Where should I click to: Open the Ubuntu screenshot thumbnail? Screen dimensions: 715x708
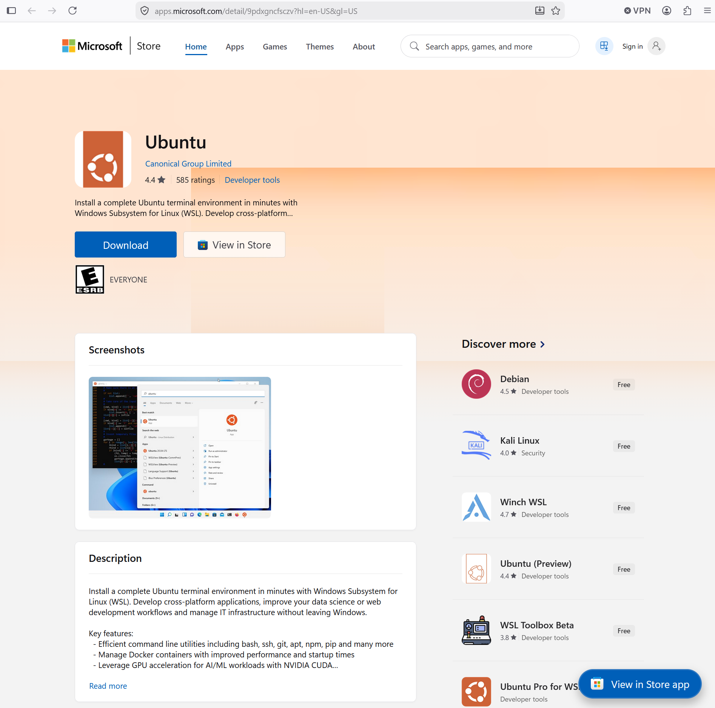180,447
